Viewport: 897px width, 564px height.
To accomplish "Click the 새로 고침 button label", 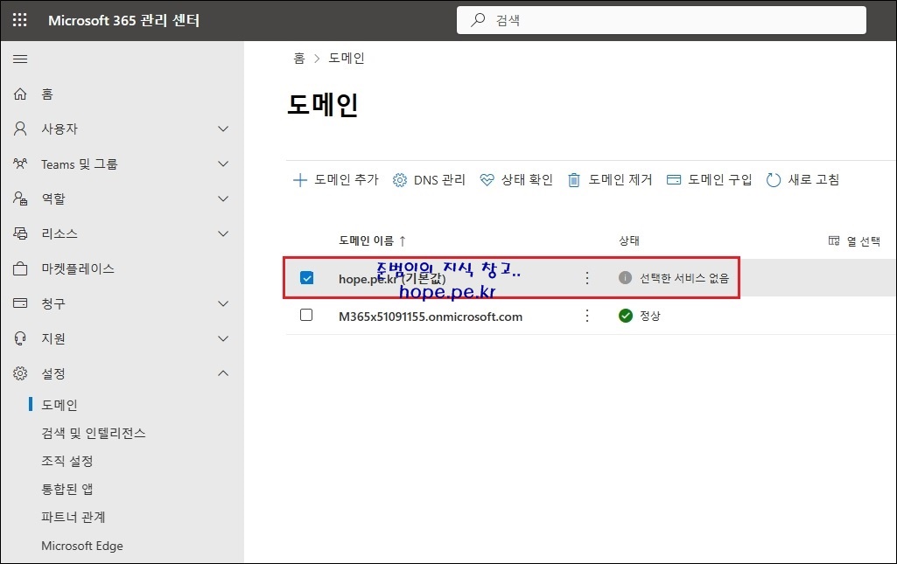I will (814, 180).
